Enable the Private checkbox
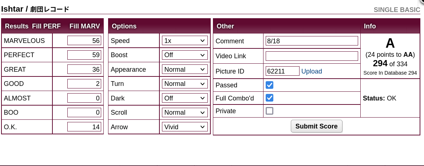The height and width of the screenshot is (166, 424). coord(269,111)
